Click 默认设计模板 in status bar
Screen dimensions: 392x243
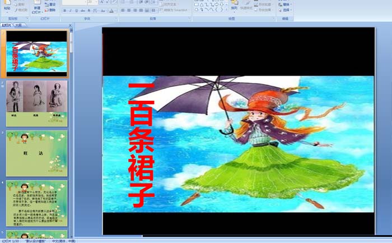click(35, 241)
